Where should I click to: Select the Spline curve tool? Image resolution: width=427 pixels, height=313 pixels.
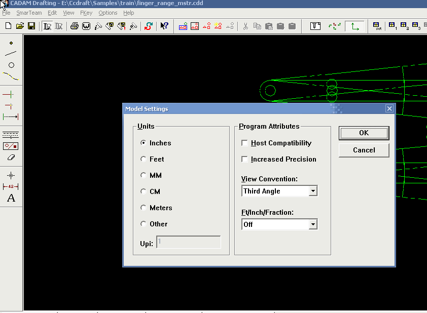pyautogui.click(x=11, y=76)
